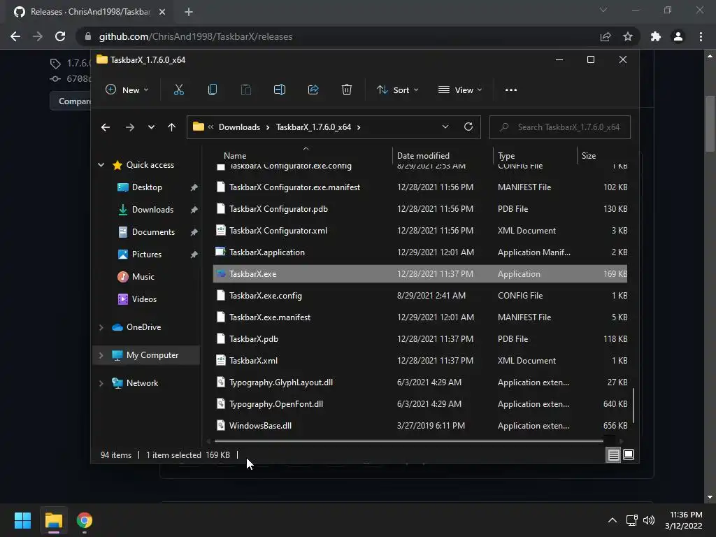Click the Delete trash icon in Explorer toolbar
Image resolution: width=716 pixels, height=537 pixels.
coord(347,90)
